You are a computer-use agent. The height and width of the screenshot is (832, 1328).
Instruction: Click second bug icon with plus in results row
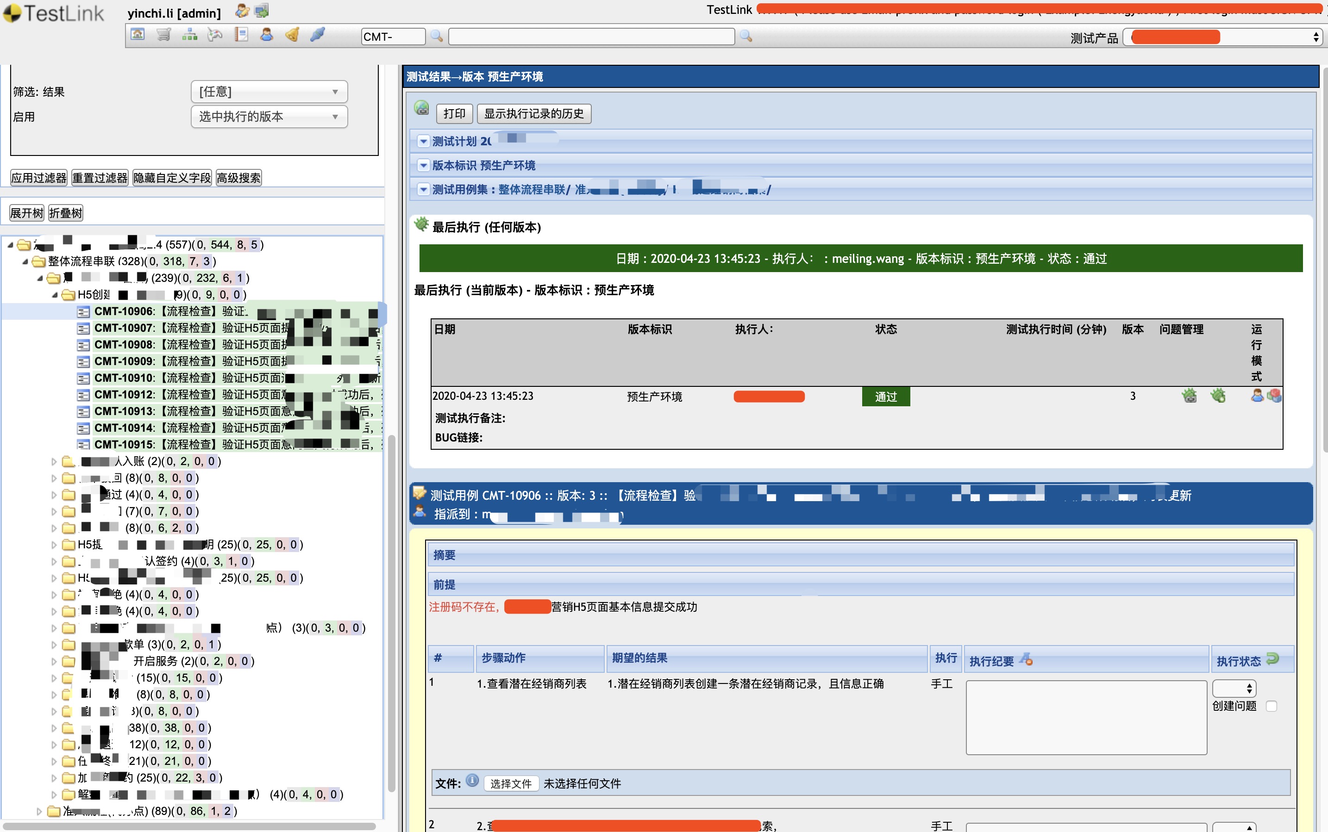[1218, 396]
